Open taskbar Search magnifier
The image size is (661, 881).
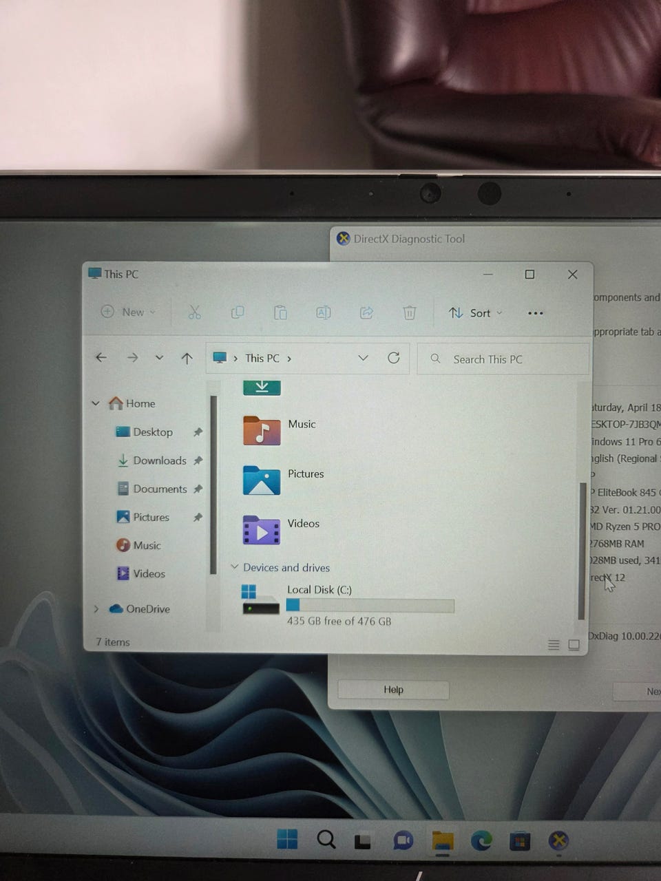coord(326,839)
